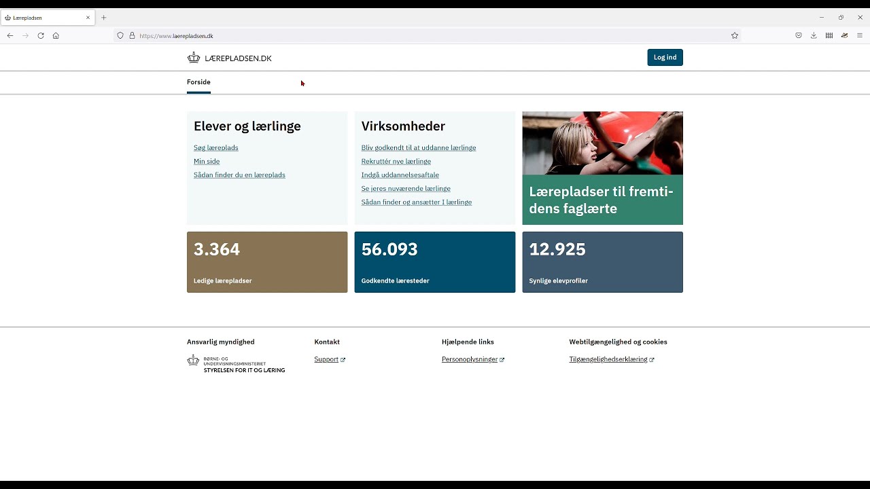
Task: Open Sådan finder du en læreplads link
Action: 239,175
